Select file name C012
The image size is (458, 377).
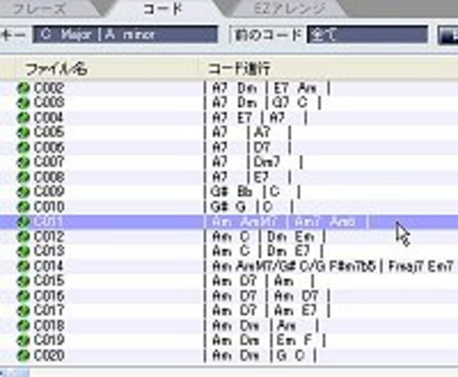(49, 236)
